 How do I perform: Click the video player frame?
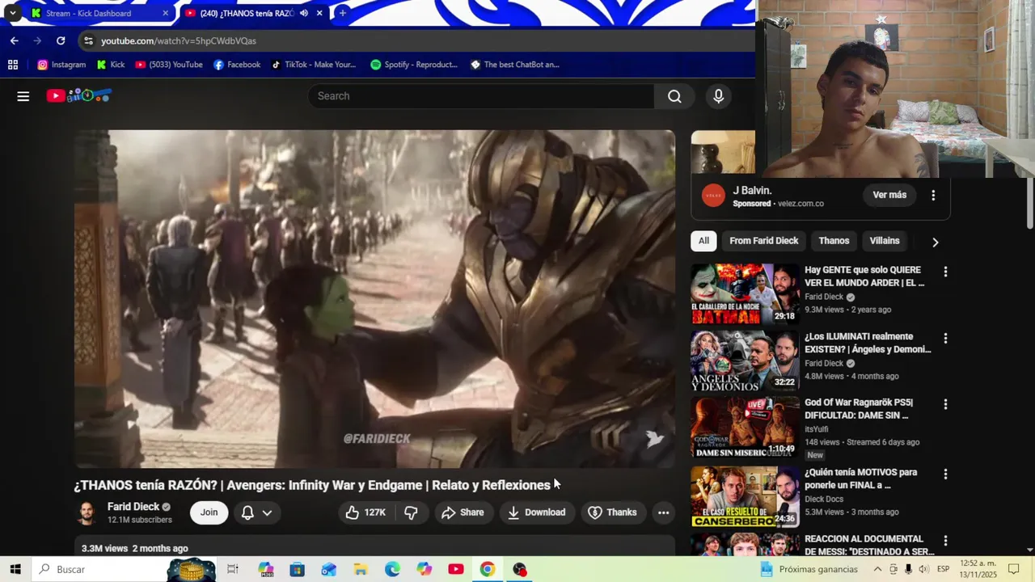coord(374,299)
